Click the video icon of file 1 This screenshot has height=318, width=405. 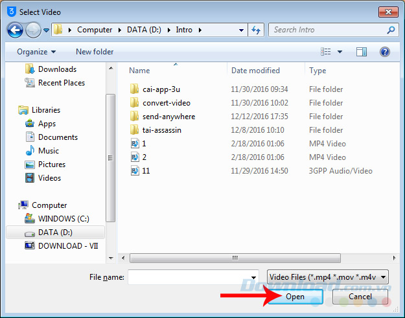pyautogui.click(x=135, y=144)
